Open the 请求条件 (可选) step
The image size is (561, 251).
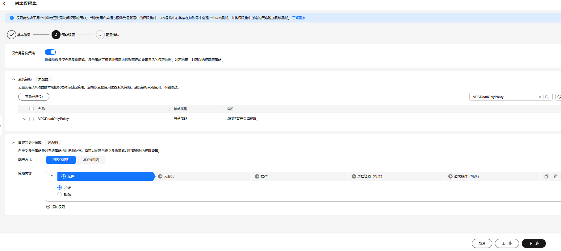point(492,176)
